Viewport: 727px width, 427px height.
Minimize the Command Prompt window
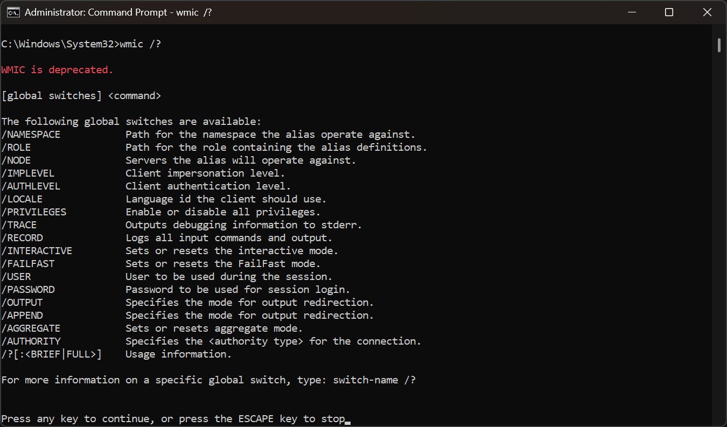tap(631, 12)
